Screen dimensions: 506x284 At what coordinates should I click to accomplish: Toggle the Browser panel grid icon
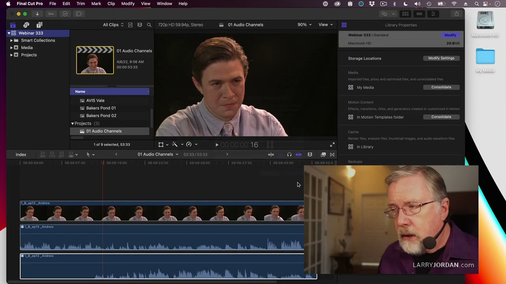(x=405, y=14)
